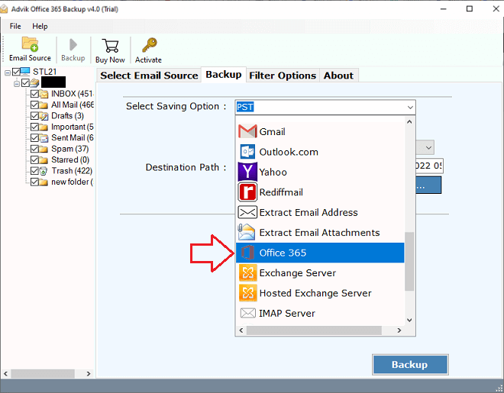Uncheck the Trash checkbox
The image size is (504, 393).
[x=34, y=170]
